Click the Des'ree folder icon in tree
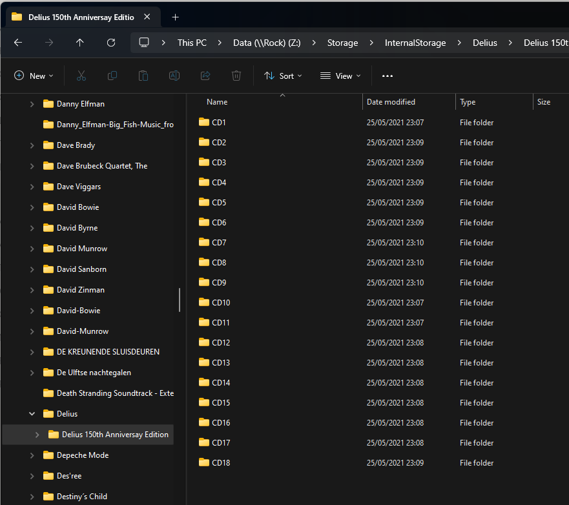 (x=48, y=476)
